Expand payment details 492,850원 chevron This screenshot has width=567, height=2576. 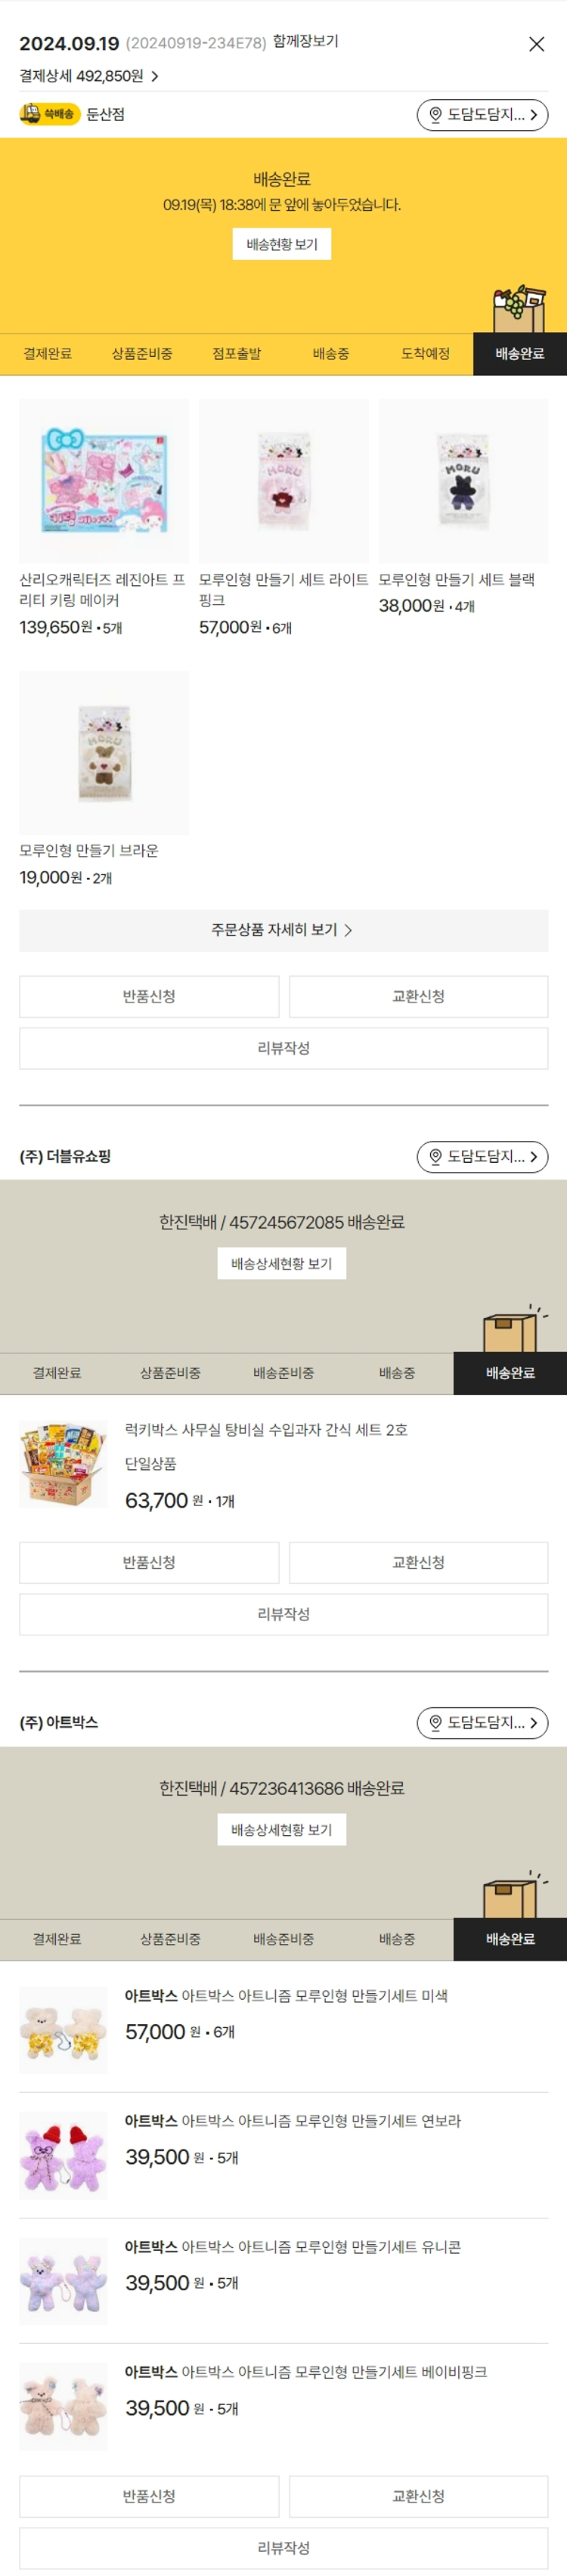(155, 76)
